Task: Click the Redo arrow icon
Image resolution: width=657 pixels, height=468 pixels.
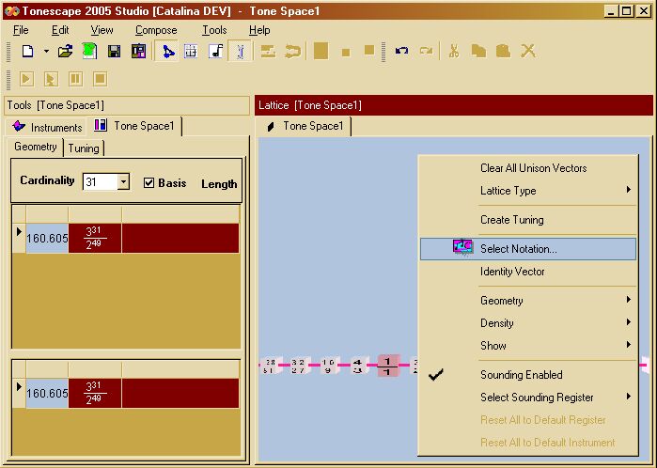Action: 426,51
